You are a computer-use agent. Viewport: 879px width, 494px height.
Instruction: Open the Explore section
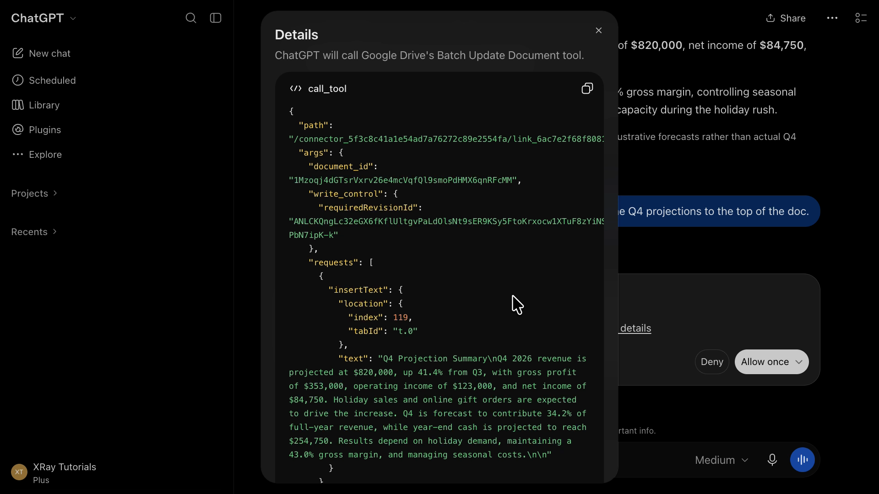[37, 155]
